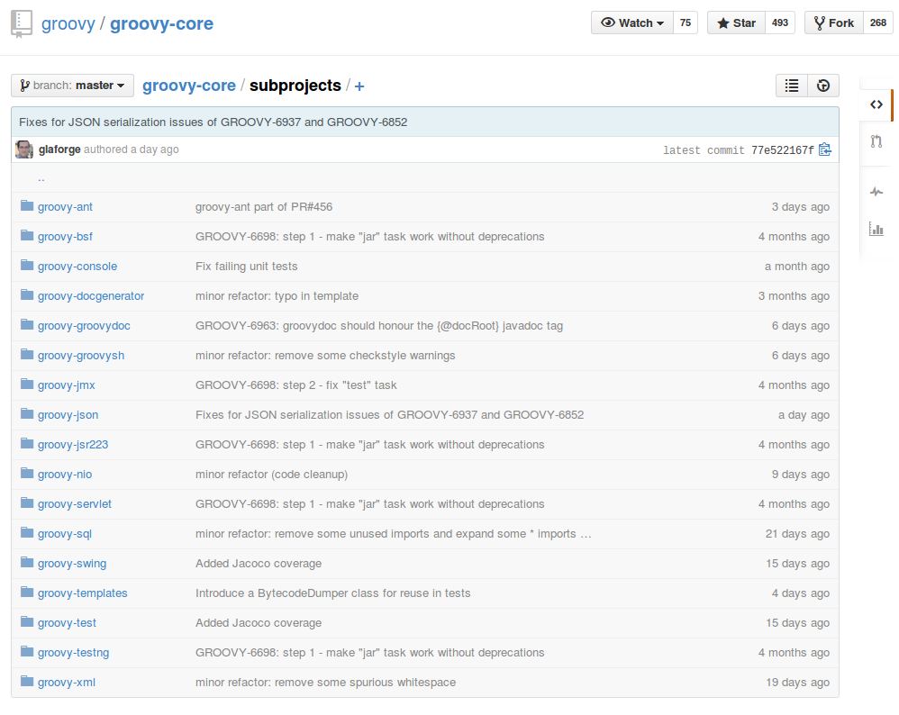Click '9 days ago' timestamp in groovy-nio row
Viewport: 899px width, 715px height.
coord(801,475)
